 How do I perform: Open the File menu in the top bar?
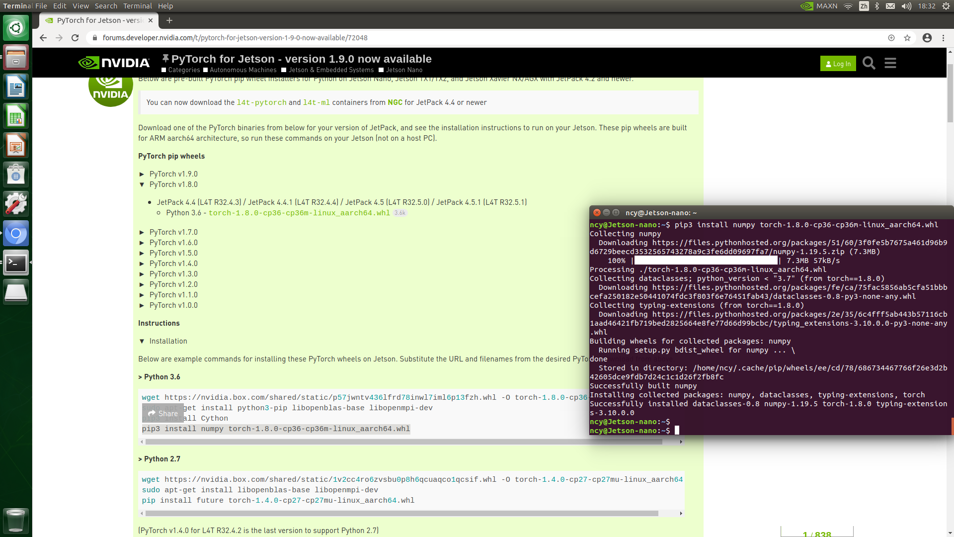[41, 6]
